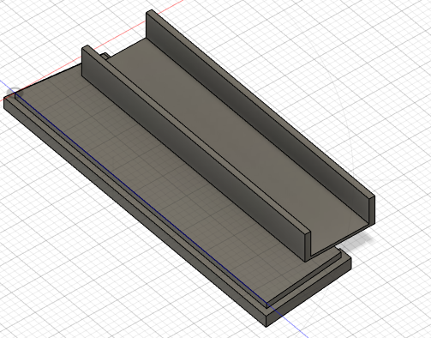Select the origin point at the plate corner
The height and width of the screenshot is (338, 431).
point(15,93)
